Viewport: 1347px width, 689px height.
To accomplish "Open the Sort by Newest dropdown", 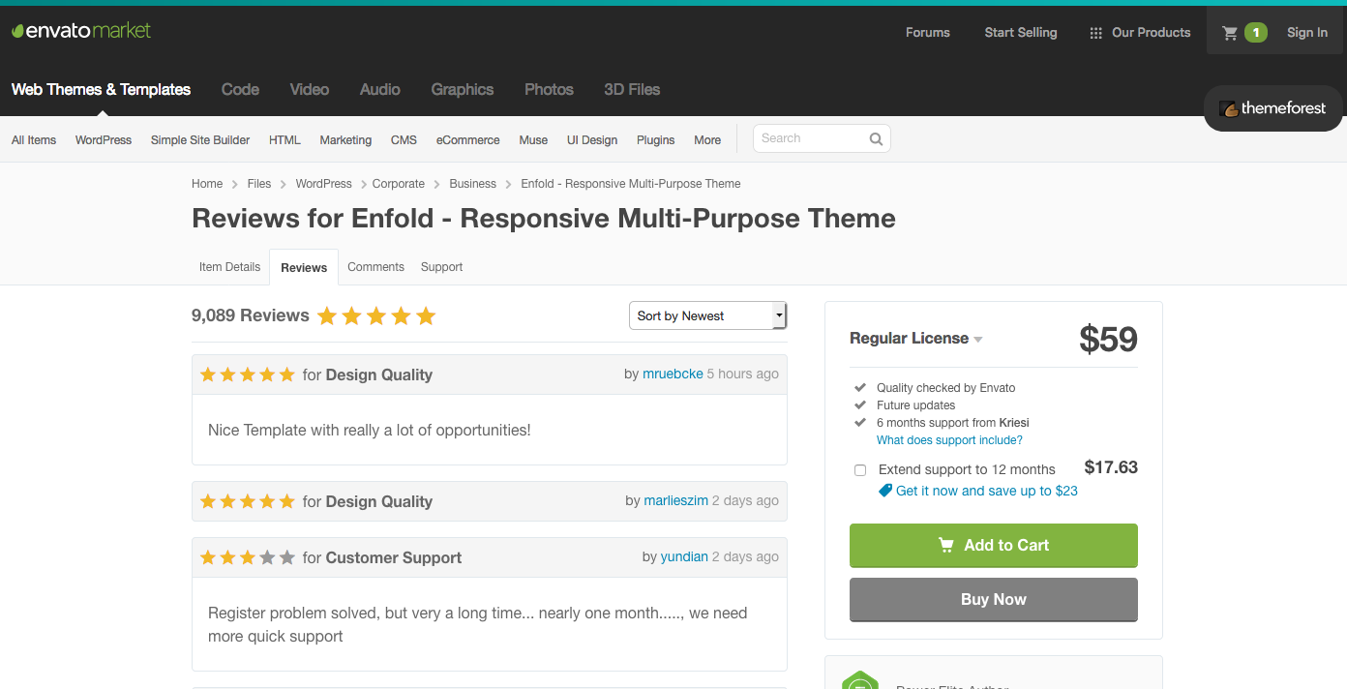I will (x=707, y=315).
